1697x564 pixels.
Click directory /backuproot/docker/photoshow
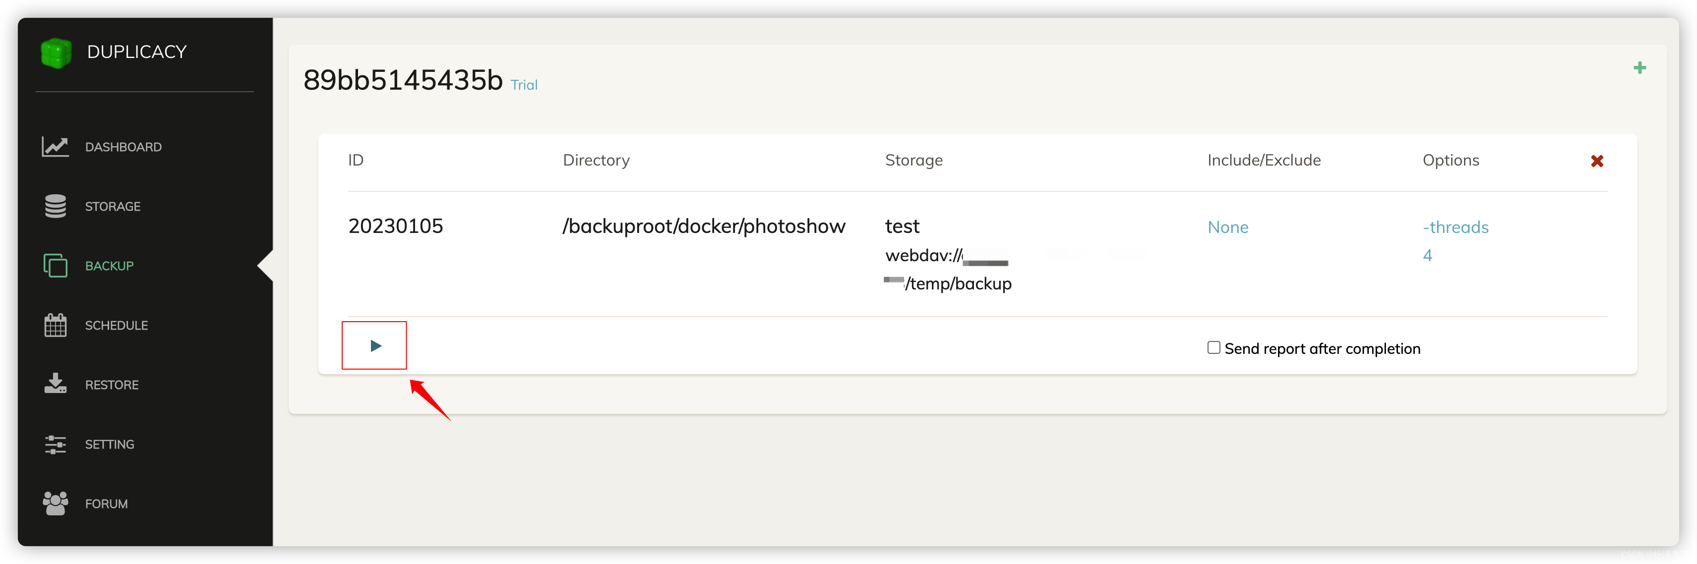[704, 227]
